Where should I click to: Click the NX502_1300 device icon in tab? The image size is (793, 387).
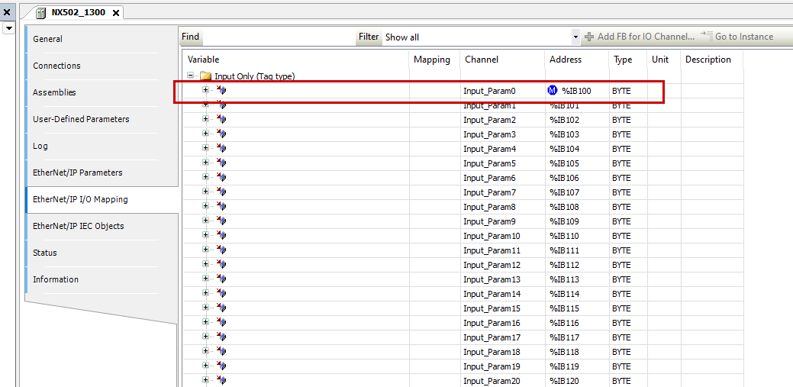pyautogui.click(x=41, y=13)
